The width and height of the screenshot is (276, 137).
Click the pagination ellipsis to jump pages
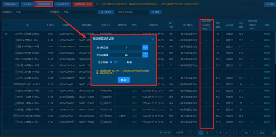240,132
